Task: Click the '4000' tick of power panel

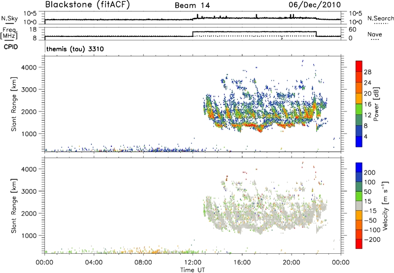Action: click(29, 68)
